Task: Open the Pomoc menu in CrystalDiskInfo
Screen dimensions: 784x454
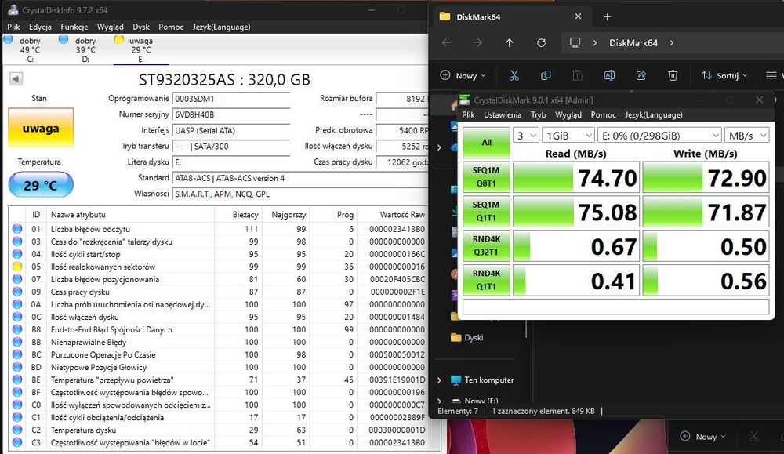Action: click(x=171, y=27)
